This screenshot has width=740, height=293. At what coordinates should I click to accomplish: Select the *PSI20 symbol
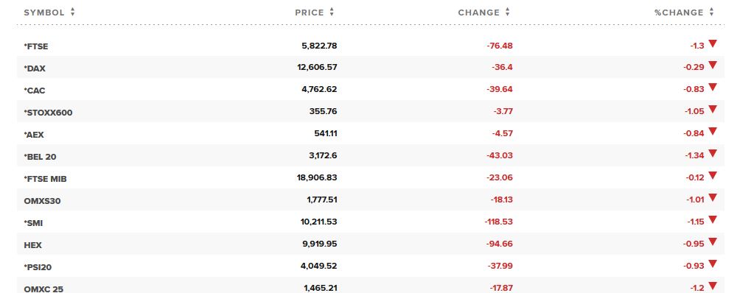click(38, 267)
